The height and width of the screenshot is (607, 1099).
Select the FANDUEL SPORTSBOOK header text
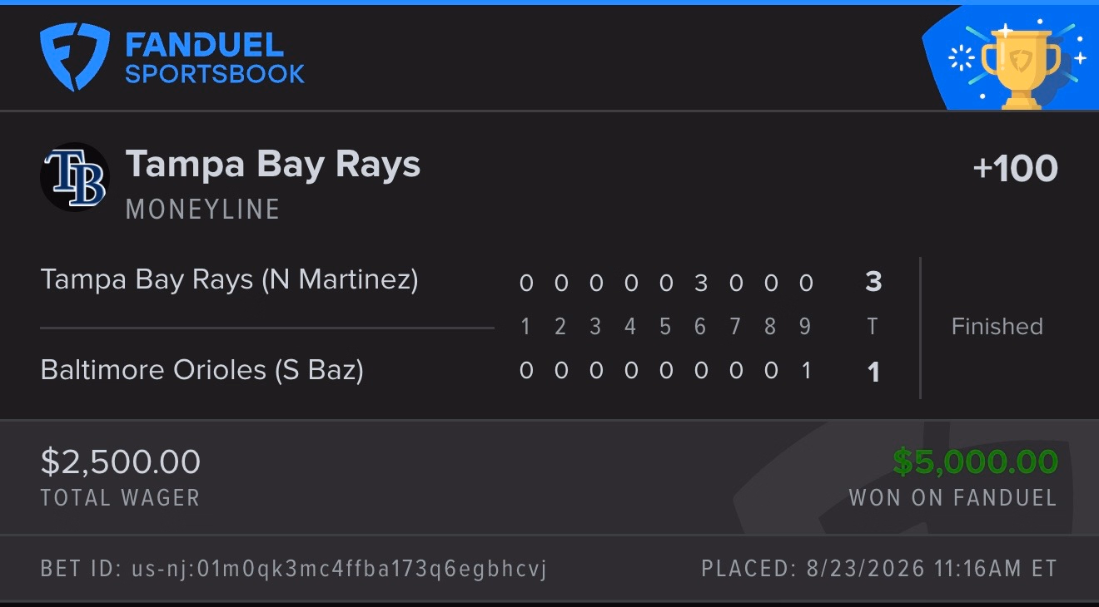coord(215,58)
